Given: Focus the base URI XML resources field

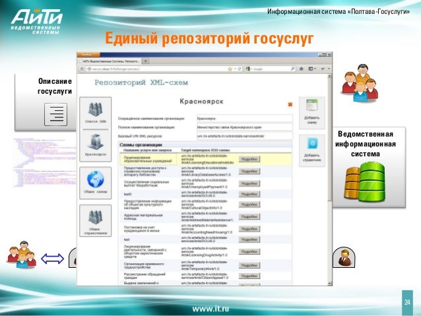Looking at the screenshot, I should pos(245,136).
